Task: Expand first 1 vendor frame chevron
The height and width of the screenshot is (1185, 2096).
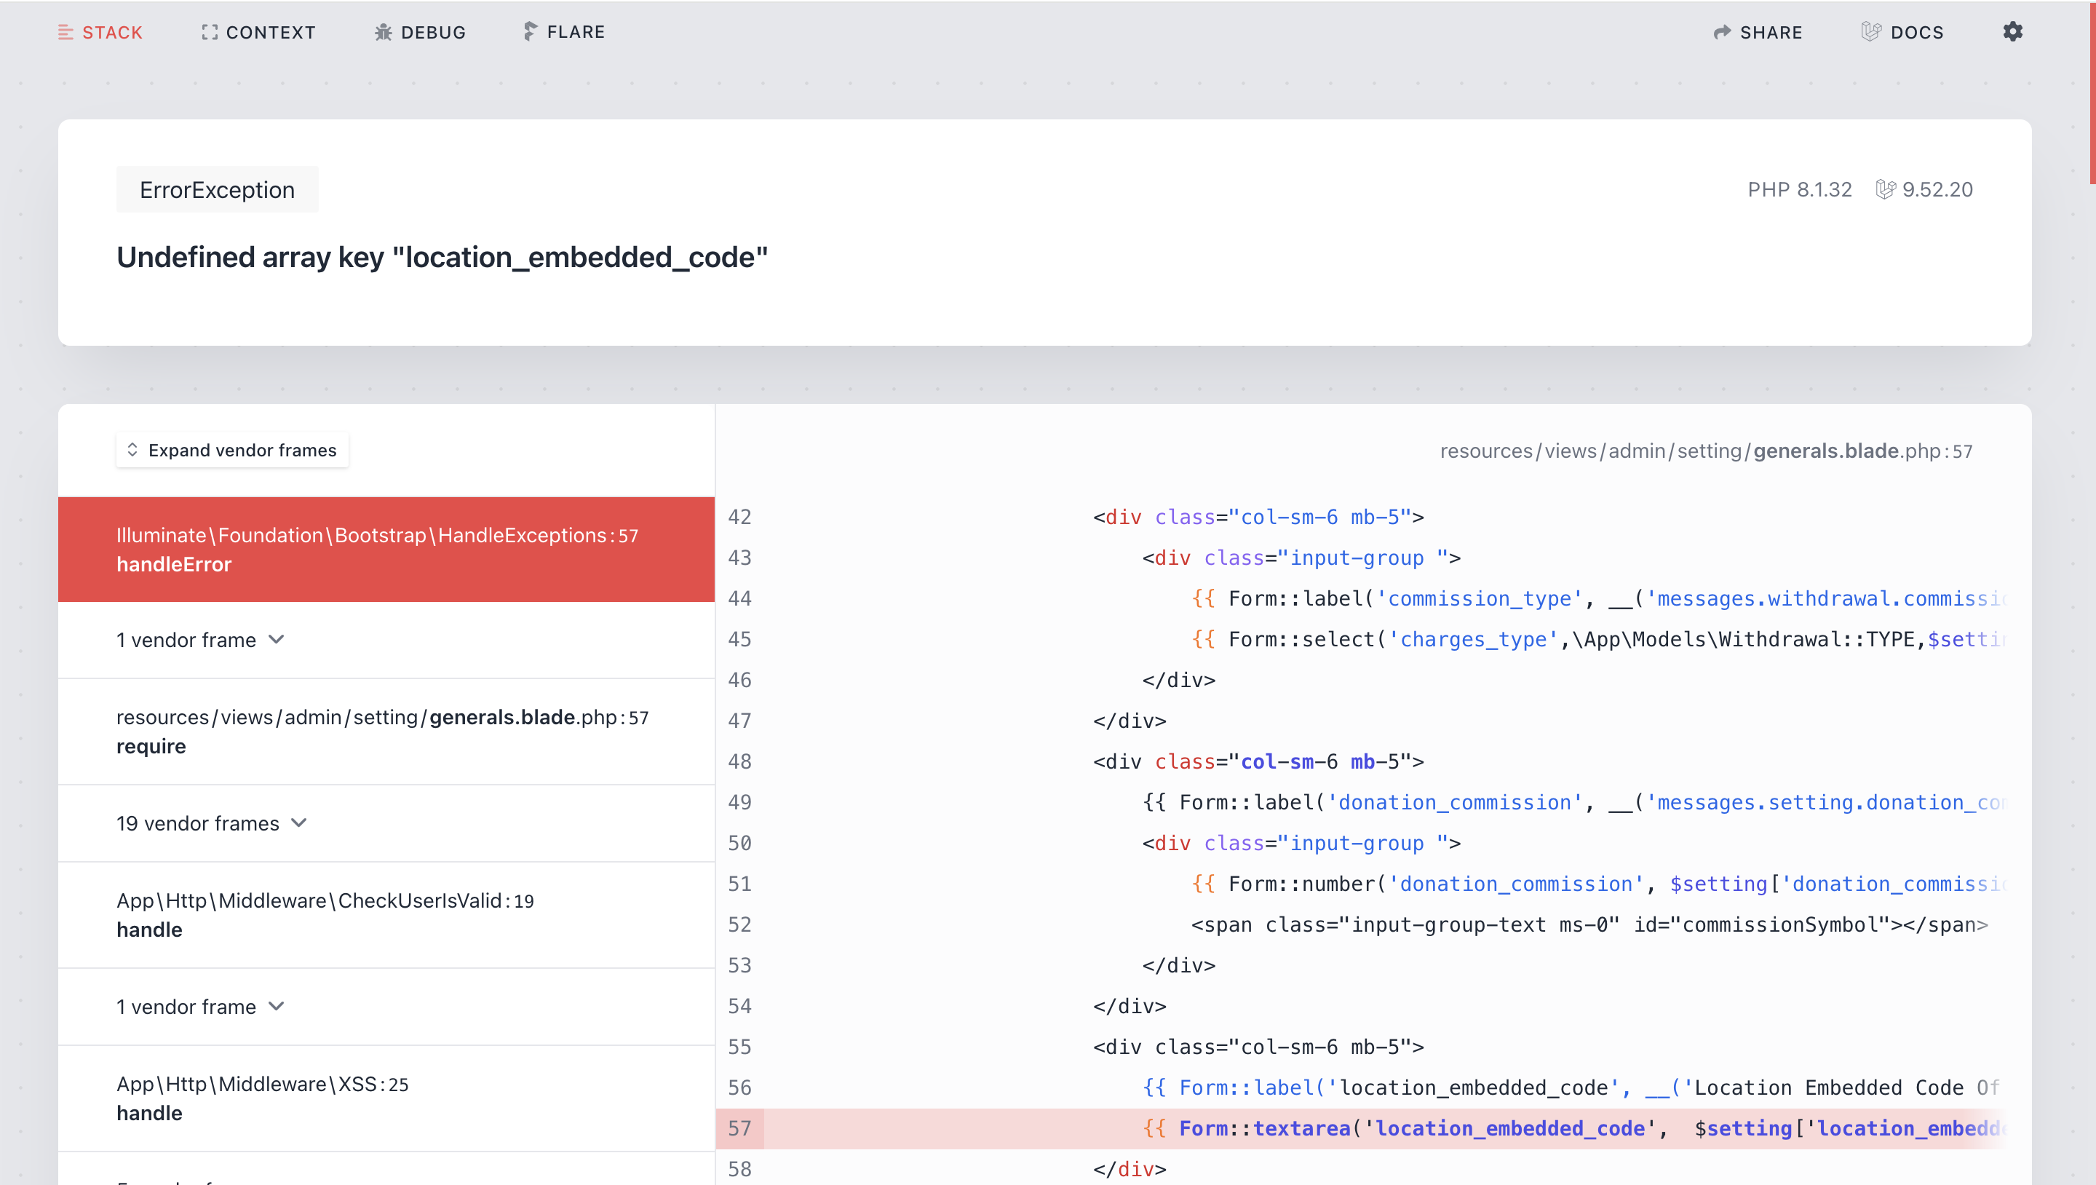Action: (277, 640)
